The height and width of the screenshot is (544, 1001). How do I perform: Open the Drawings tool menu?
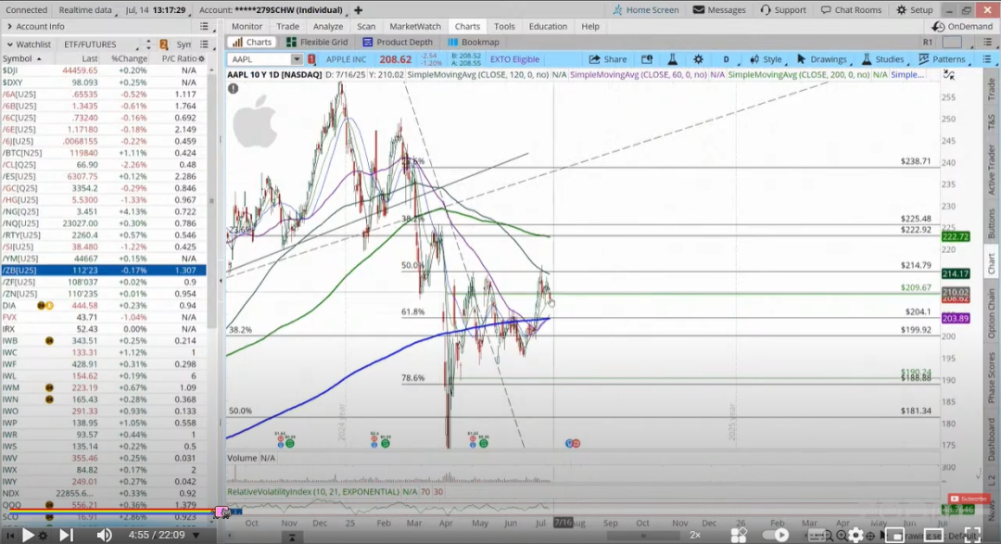click(x=821, y=58)
